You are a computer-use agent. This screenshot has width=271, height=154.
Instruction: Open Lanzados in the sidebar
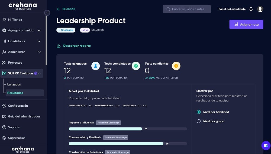(14, 84)
